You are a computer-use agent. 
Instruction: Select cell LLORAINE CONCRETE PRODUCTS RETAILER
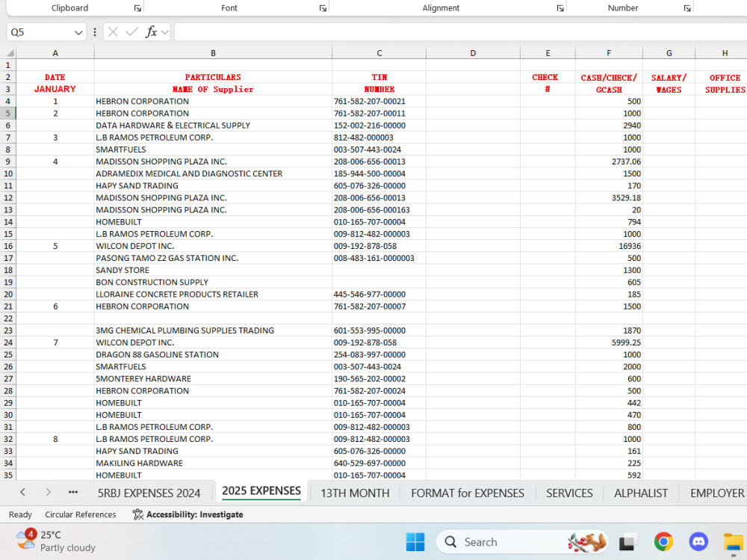pos(213,295)
